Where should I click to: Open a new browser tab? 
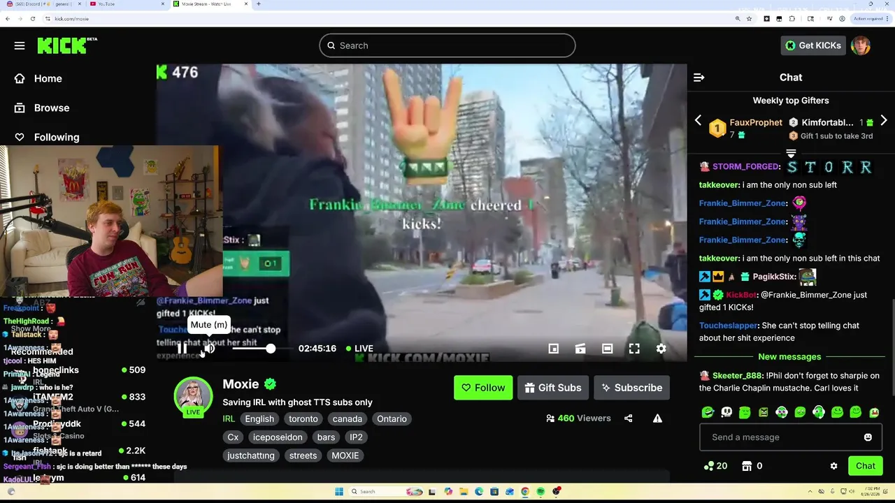(x=259, y=4)
